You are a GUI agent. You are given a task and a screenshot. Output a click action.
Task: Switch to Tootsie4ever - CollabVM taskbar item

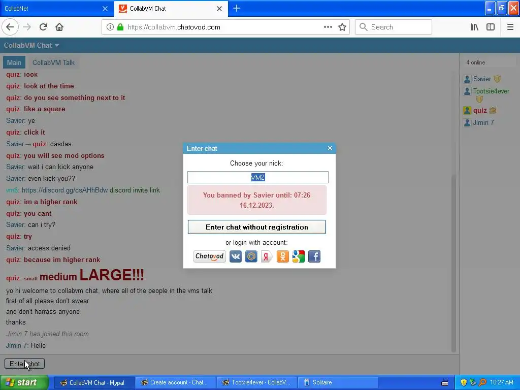coord(257,382)
